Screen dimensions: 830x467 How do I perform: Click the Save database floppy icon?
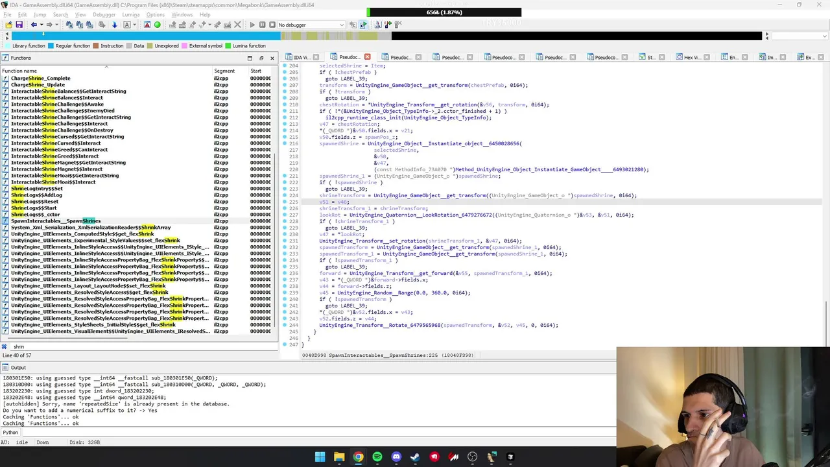[x=19, y=25]
